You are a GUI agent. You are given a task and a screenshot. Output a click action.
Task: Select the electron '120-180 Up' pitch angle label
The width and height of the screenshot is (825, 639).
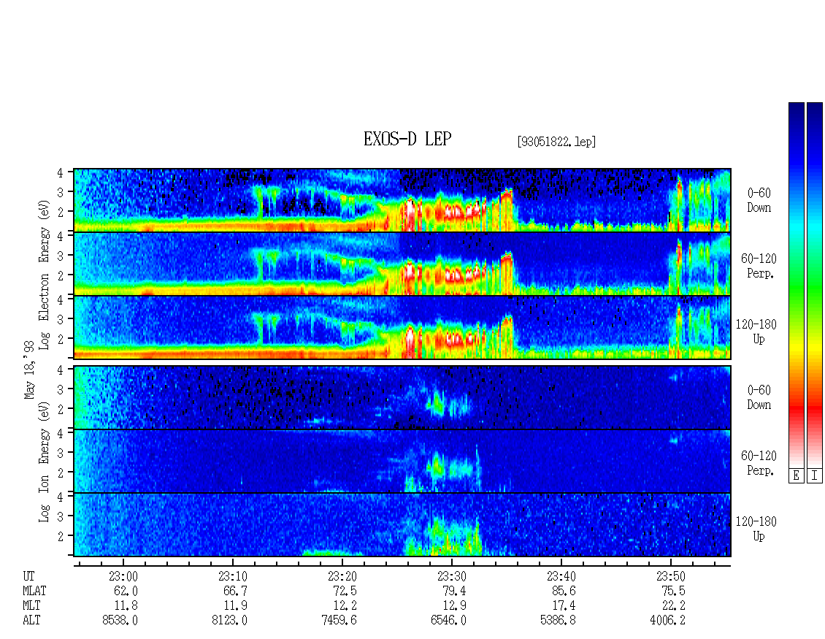(756, 332)
